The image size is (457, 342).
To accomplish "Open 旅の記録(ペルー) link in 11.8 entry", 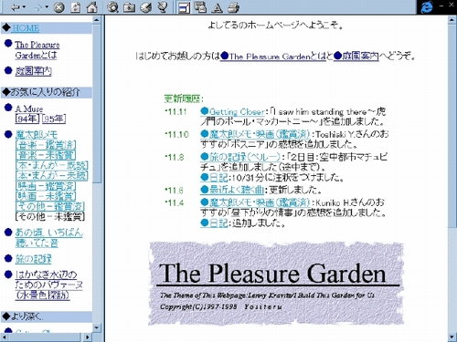I will click(240, 157).
